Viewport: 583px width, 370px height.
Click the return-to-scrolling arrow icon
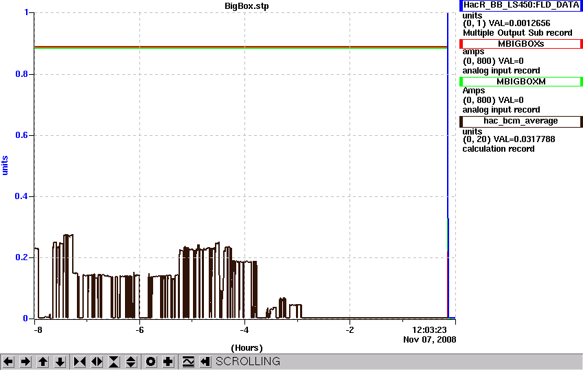point(205,362)
